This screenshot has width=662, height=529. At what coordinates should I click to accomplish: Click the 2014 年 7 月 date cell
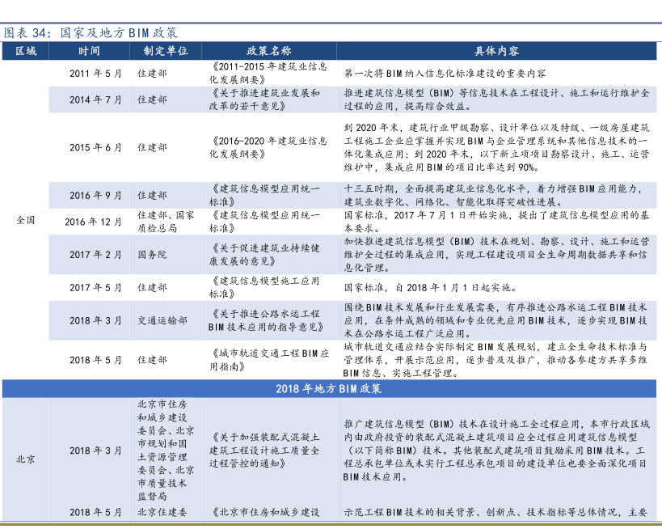[95, 99]
